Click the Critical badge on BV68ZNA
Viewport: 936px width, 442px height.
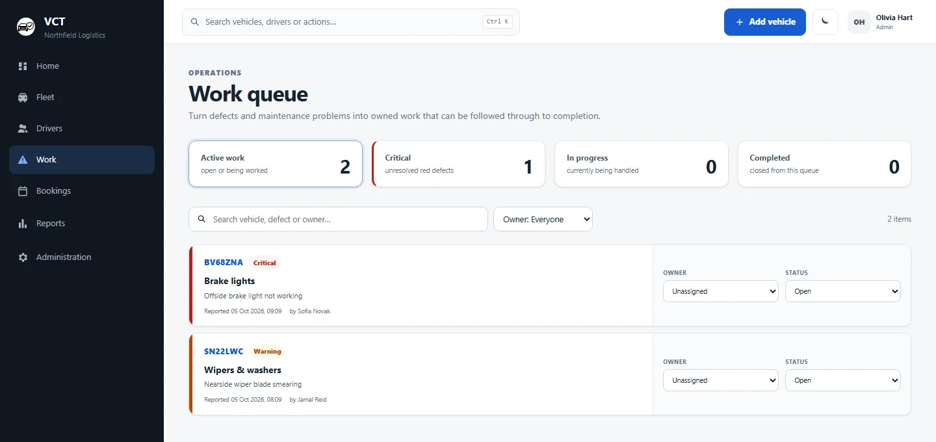[x=265, y=263]
